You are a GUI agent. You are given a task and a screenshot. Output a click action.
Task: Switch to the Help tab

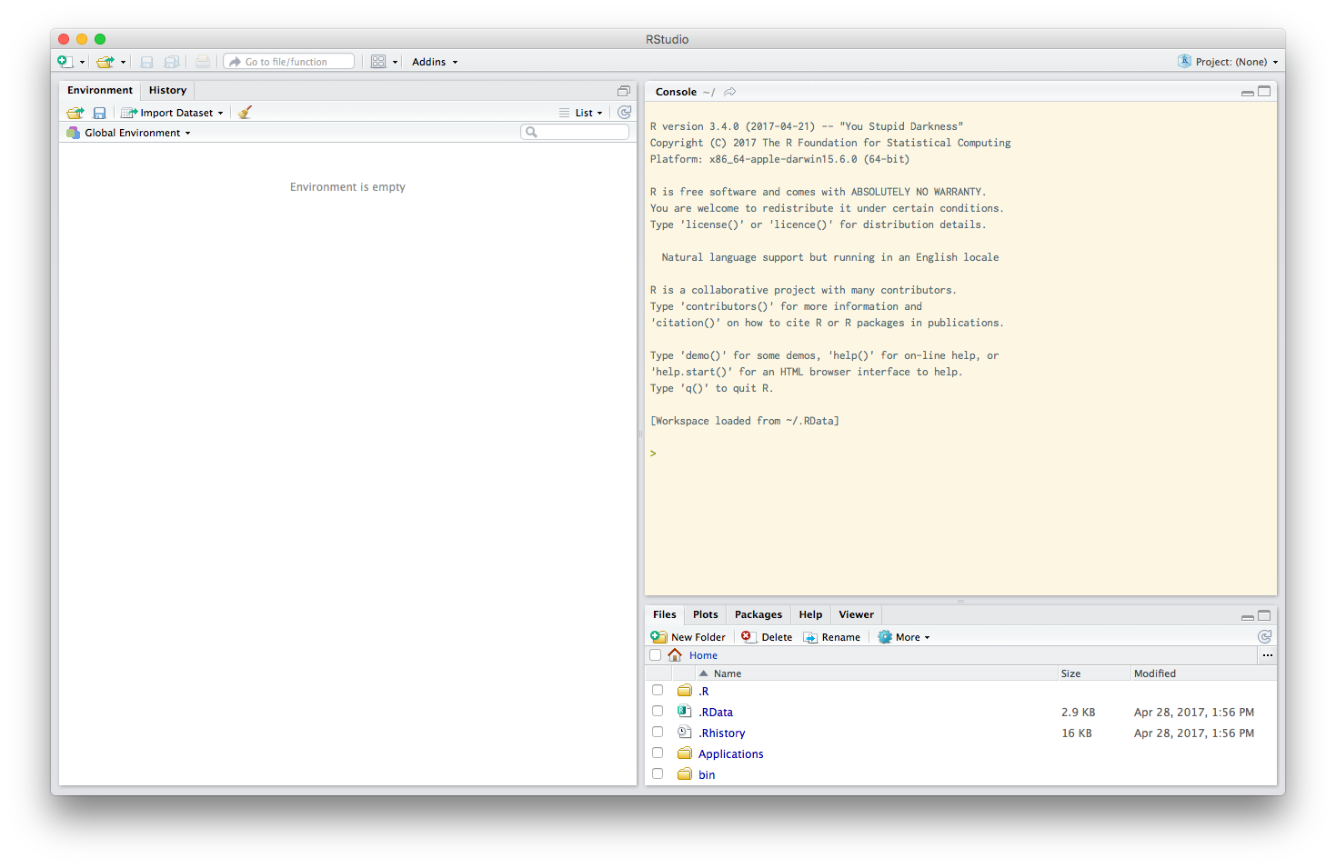[x=810, y=614]
